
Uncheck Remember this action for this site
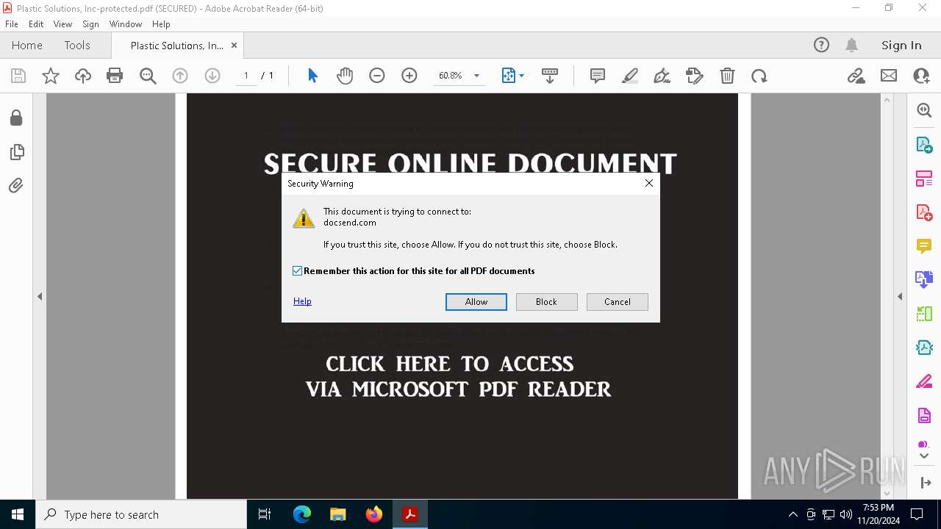[x=297, y=271]
